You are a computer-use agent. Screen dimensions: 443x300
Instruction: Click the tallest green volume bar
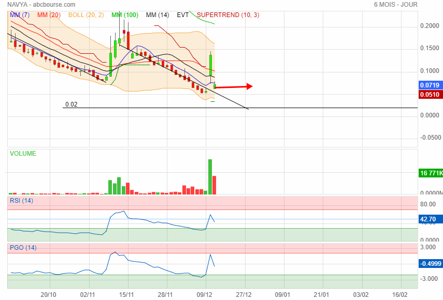pyautogui.click(x=210, y=177)
